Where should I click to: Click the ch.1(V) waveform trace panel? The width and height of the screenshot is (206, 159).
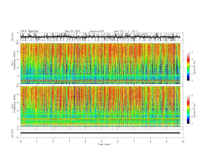(x=102, y=37)
